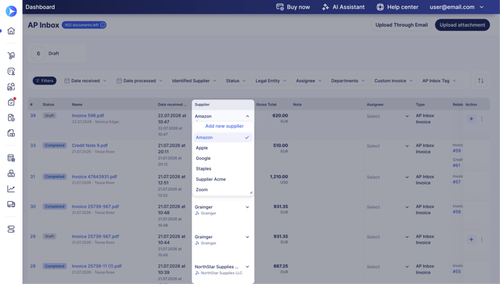Pick Zoom in the supplier dropdown
Image resolution: width=500 pixels, height=284 pixels.
tap(201, 189)
